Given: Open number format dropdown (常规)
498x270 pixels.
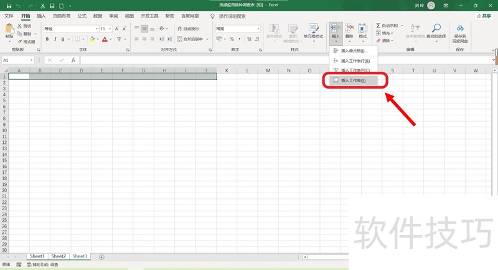Looking at the screenshot, I should click(237, 29).
